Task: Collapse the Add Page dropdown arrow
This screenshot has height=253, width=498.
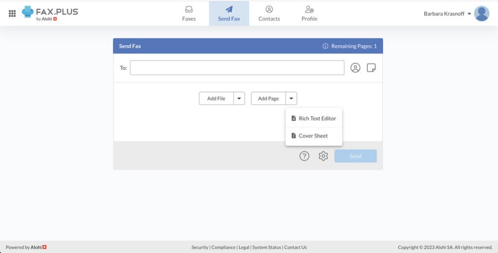Action: (x=291, y=98)
